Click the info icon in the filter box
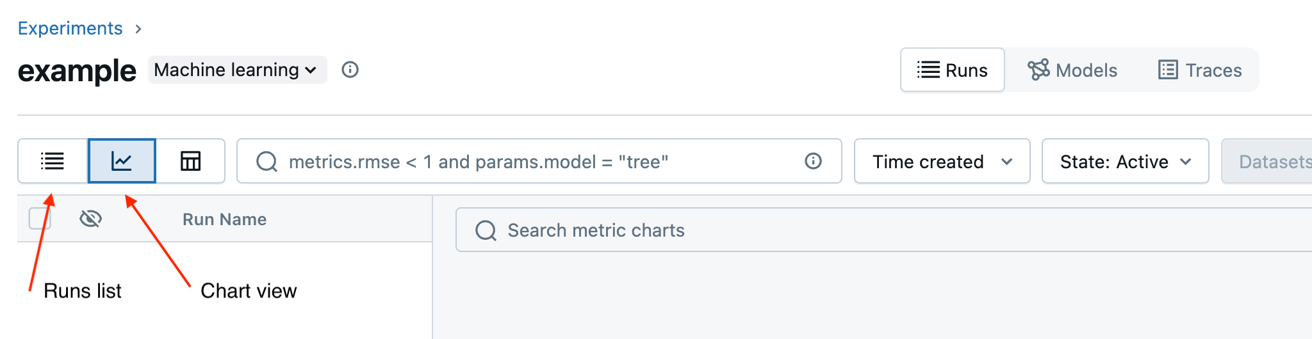Viewport: 1312px width, 339px height. pyautogui.click(x=813, y=161)
